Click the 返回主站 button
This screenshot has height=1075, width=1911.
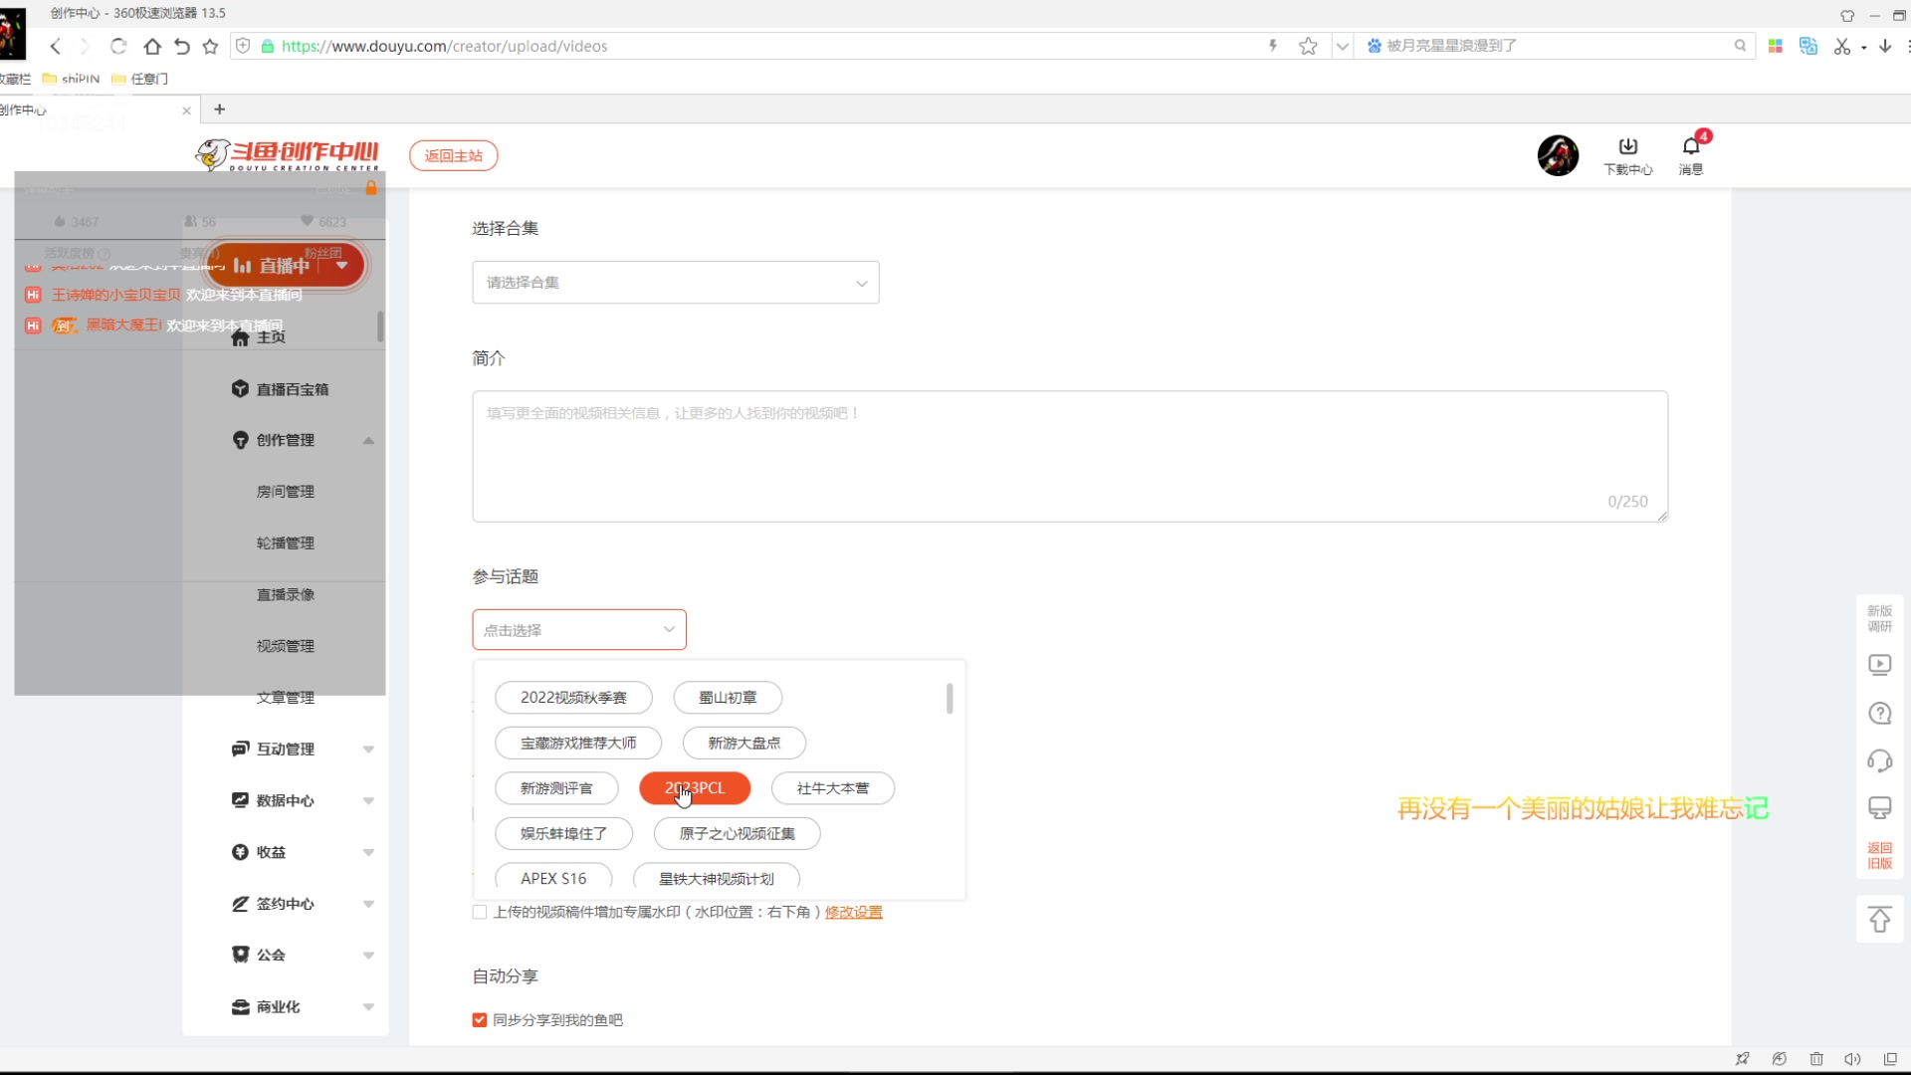point(454,155)
